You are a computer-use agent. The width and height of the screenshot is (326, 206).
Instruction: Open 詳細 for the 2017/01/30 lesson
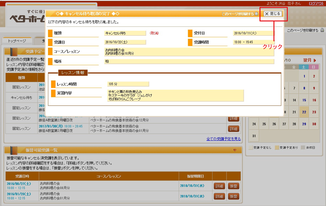[x=233, y=129]
